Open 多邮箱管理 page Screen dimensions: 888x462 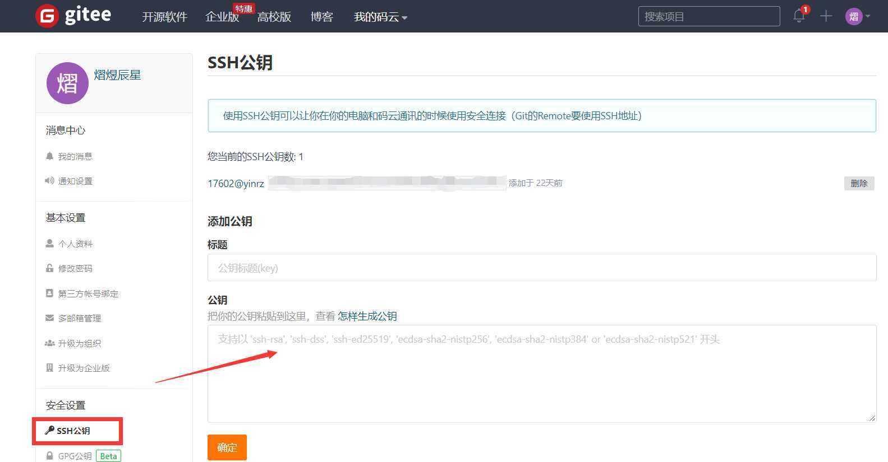click(80, 318)
